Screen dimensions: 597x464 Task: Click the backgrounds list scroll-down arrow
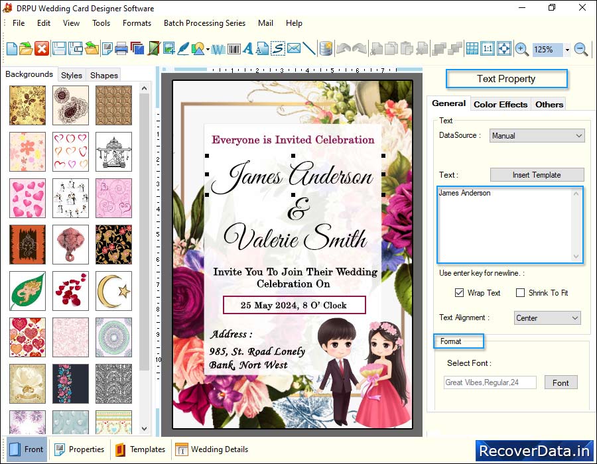145,429
